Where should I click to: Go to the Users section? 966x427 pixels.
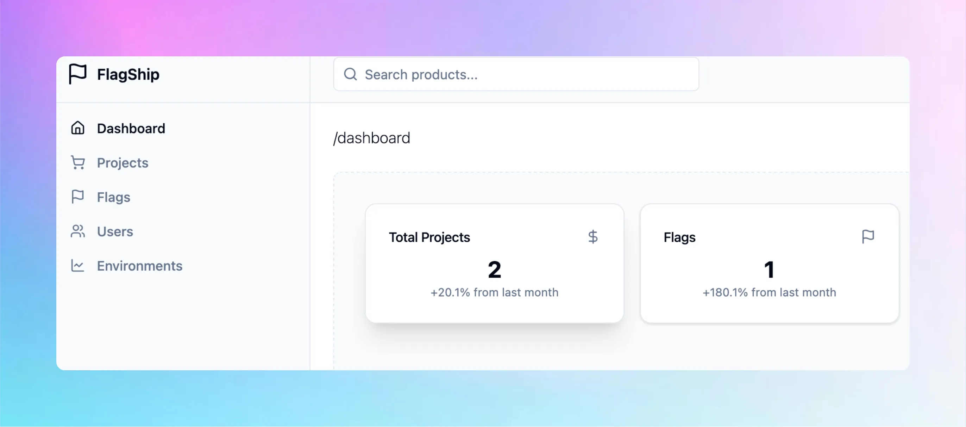pyautogui.click(x=115, y=231)
